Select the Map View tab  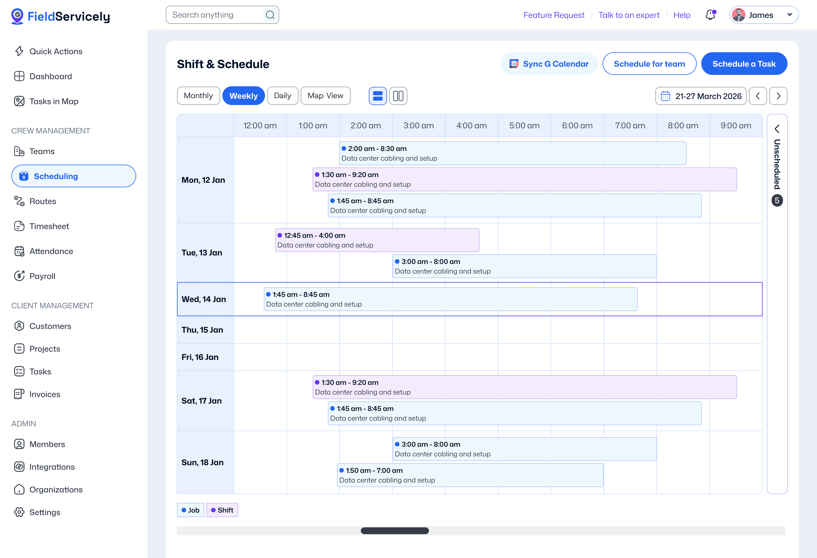pyautogui.click(x=325, y=96)
